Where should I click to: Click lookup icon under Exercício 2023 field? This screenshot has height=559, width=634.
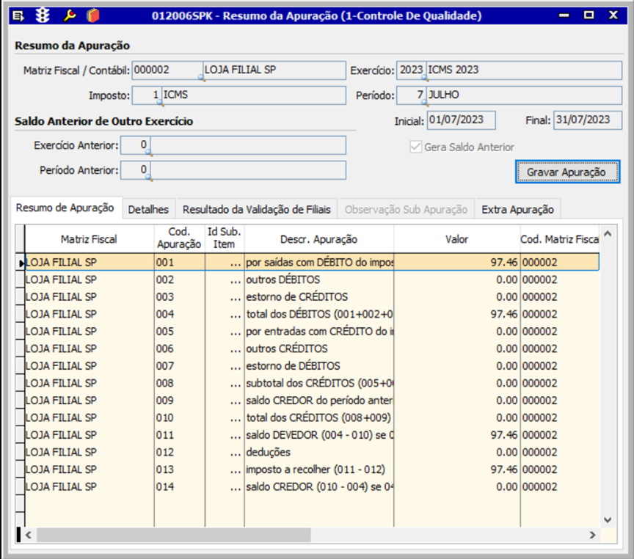point(423,78)
